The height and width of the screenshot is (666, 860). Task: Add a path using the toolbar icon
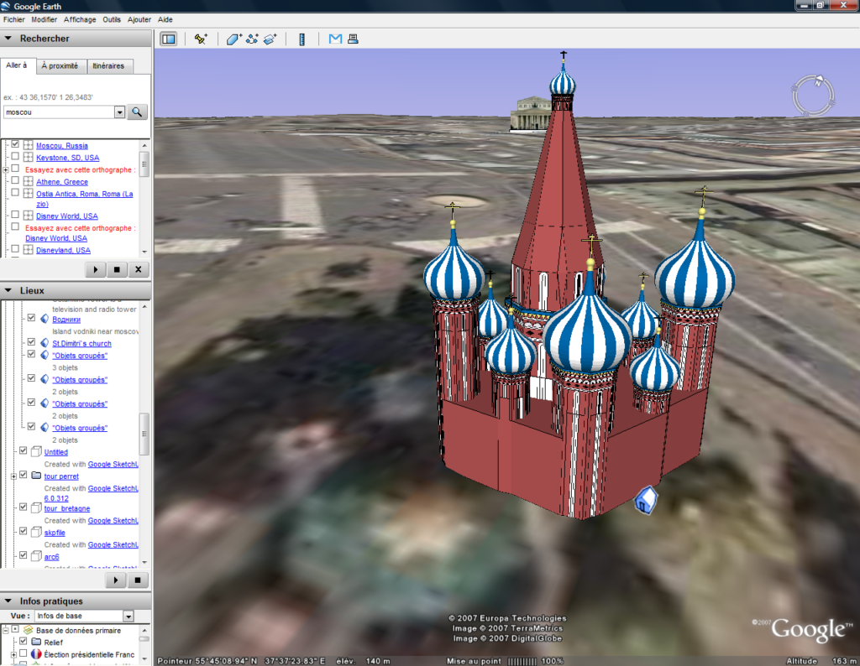point(252,39)
